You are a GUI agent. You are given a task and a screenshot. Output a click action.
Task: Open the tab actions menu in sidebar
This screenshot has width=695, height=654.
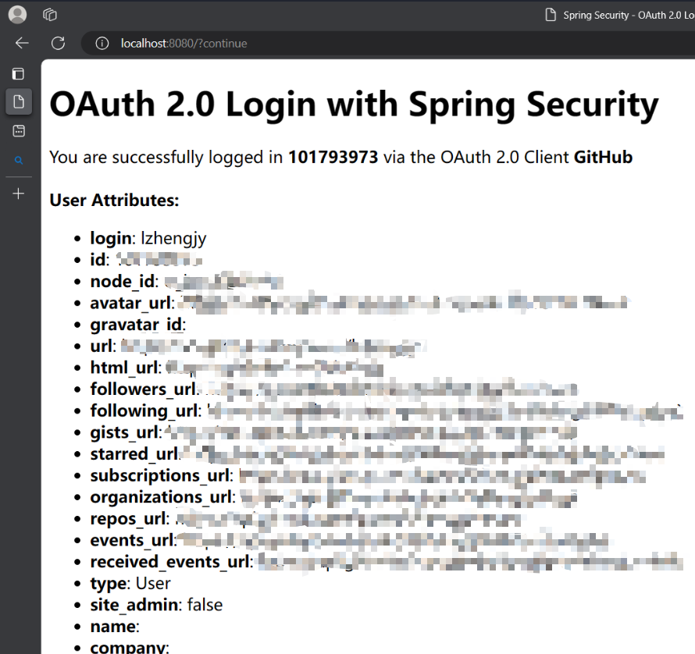[x=19, y=74]
